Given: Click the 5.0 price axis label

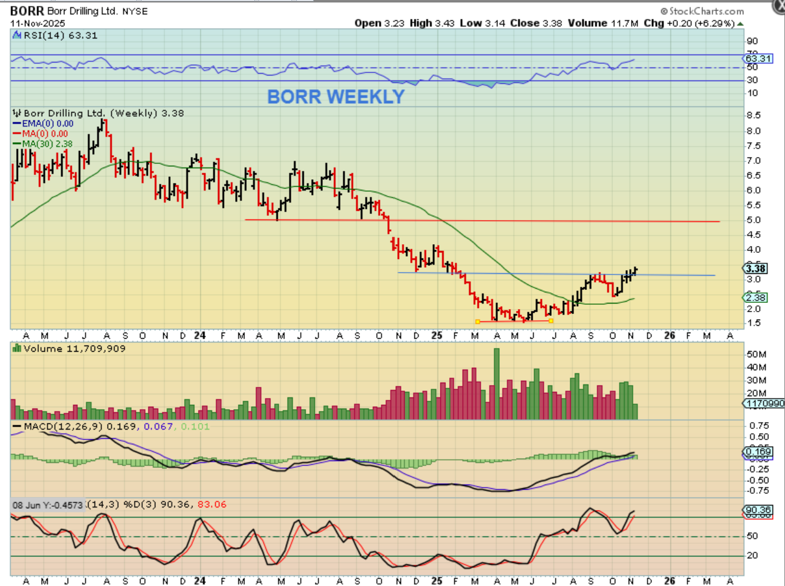Looking at the screenshot, I should 753,220.
